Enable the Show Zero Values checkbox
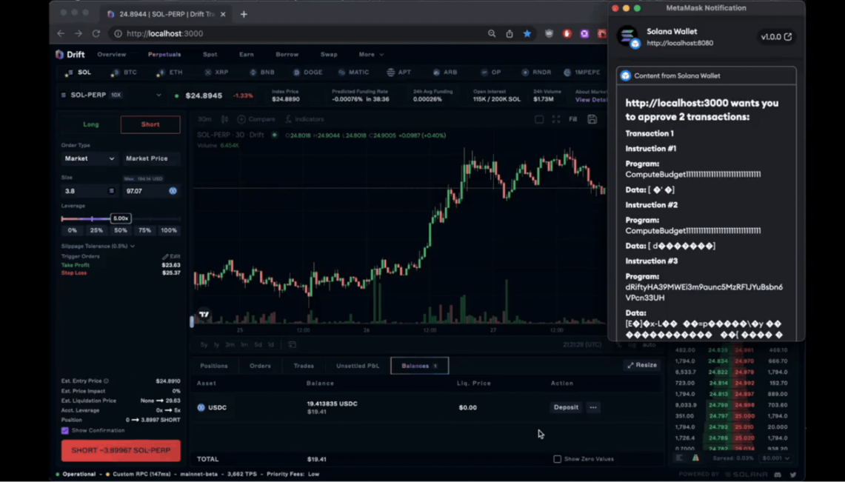Image resolution: width=845 pixels, height=482 pixels. pos(558,459)
